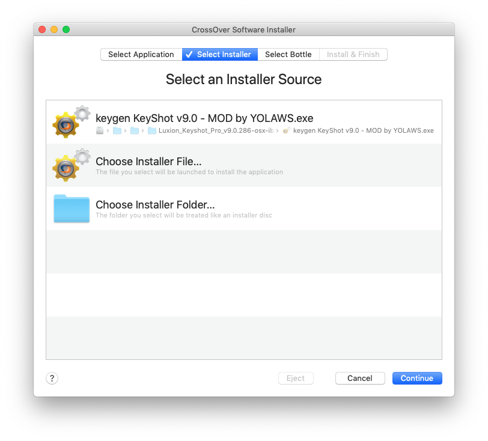Go to the Select Bottle tab

pos(288,55)
